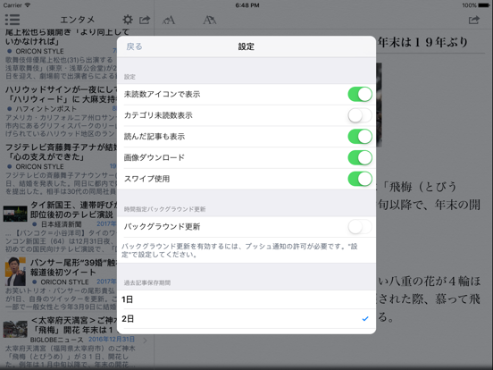Toggle 読んだ記事も表示 switch
The image size is (493, 370).
pos(360,137)
